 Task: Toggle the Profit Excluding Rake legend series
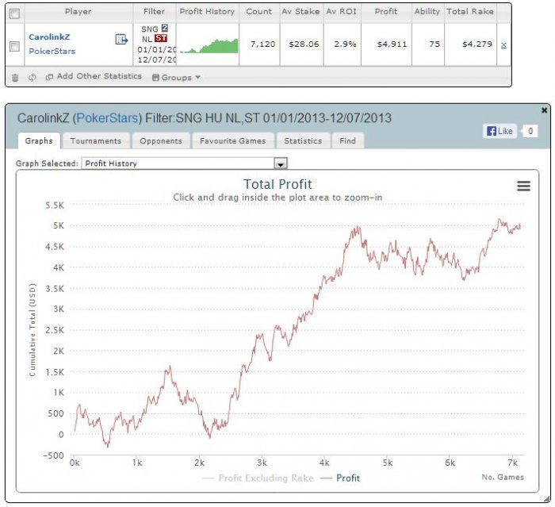pos(258,478)
